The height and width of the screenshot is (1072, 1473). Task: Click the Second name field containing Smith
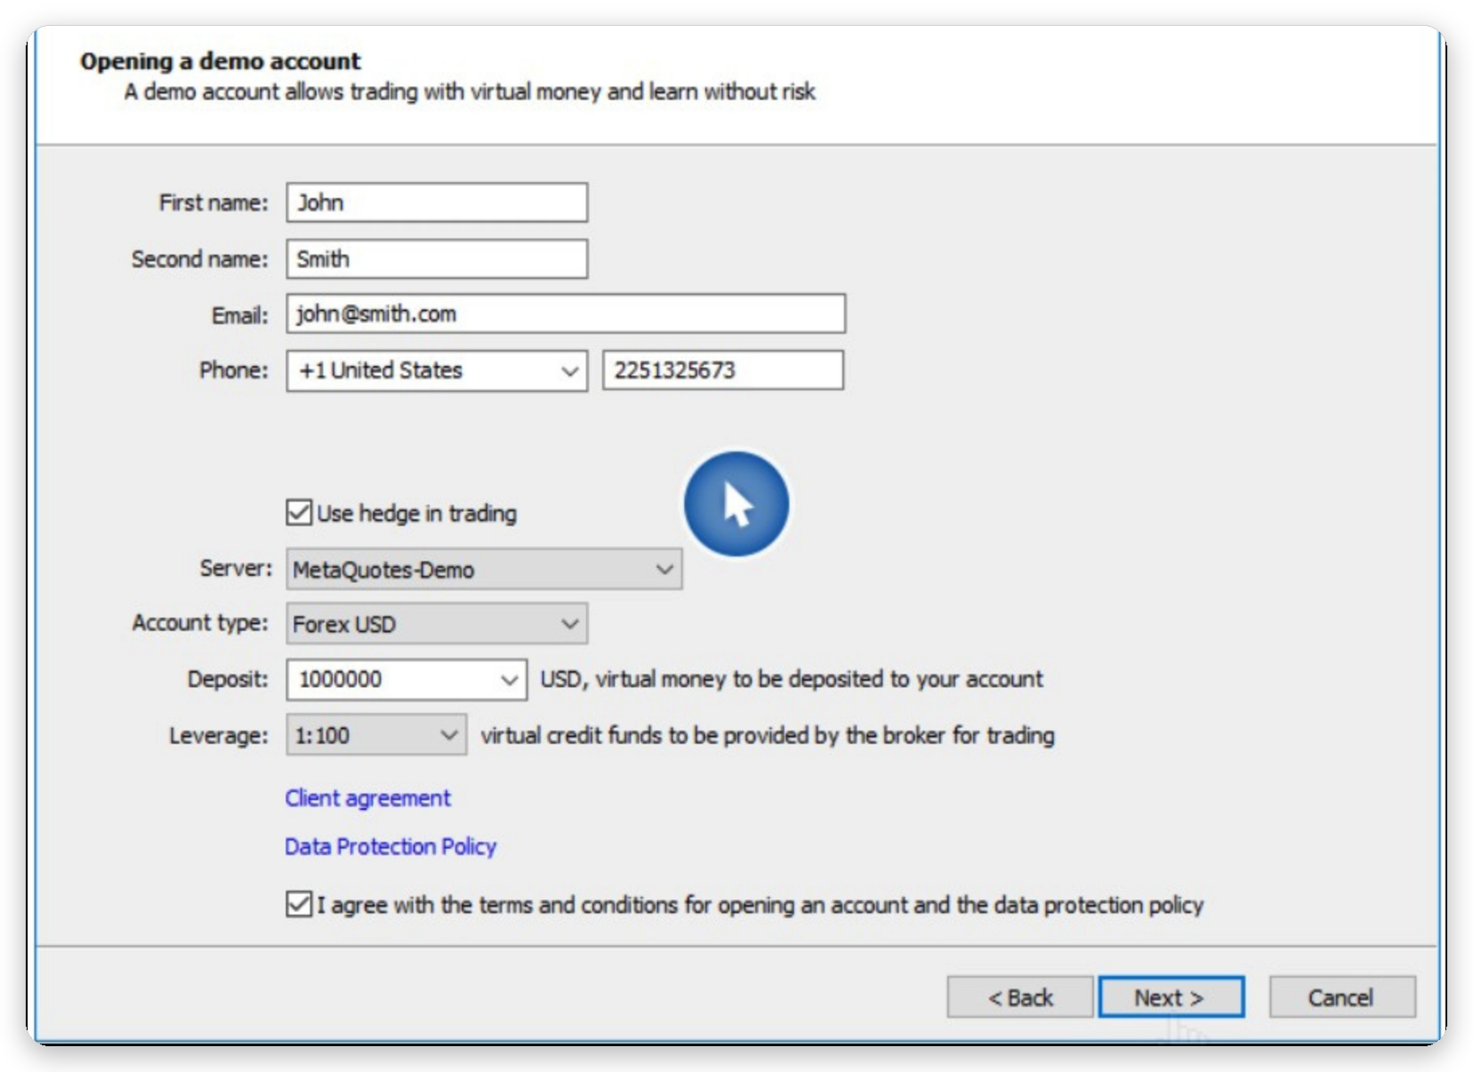click(x=437, y=259)
